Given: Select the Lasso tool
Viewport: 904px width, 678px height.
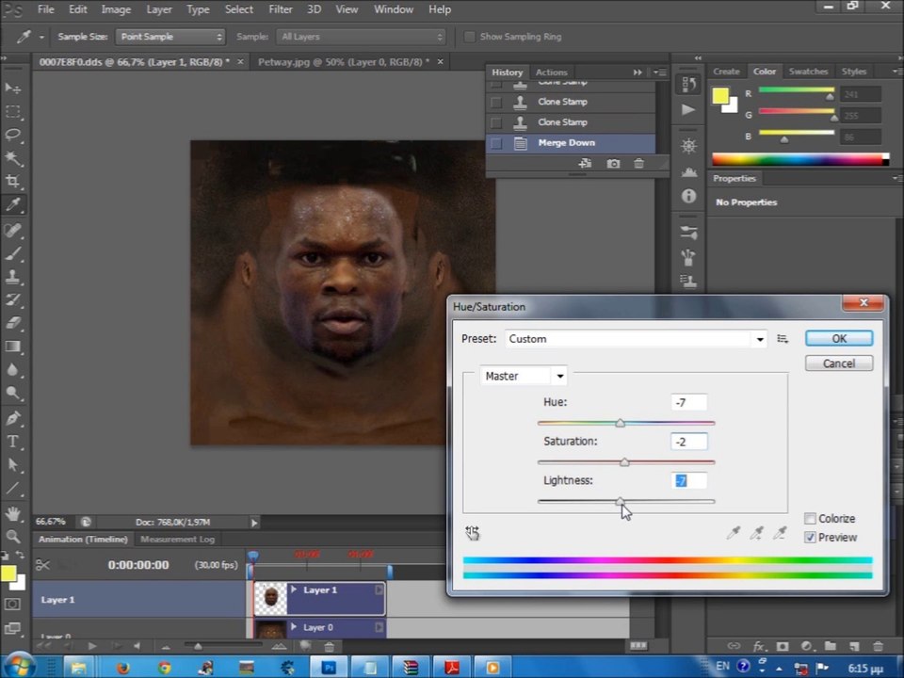Looking at the screenshot, I should pyautogui.click(x=12, y=135).
